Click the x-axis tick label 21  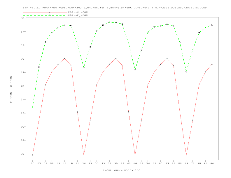click(x=77, y=163)
